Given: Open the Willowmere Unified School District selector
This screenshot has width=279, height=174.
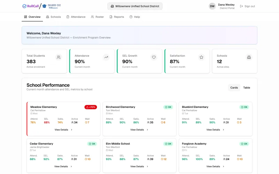Looking at the screenshot, I should 135,6.
